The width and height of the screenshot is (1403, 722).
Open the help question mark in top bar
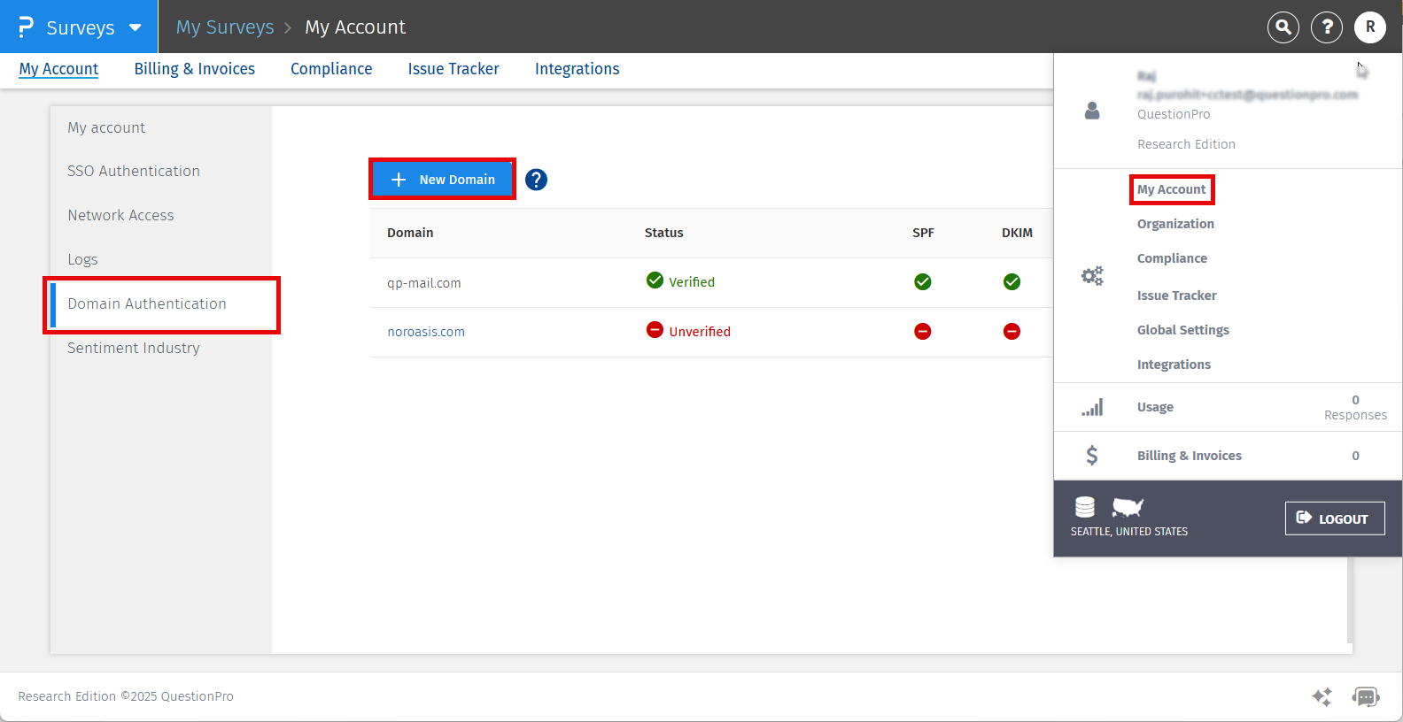1326,27
